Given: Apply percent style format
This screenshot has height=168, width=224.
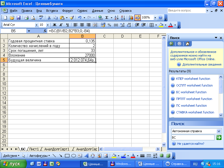Looking at the screenshot, I should tap(109, 25).
